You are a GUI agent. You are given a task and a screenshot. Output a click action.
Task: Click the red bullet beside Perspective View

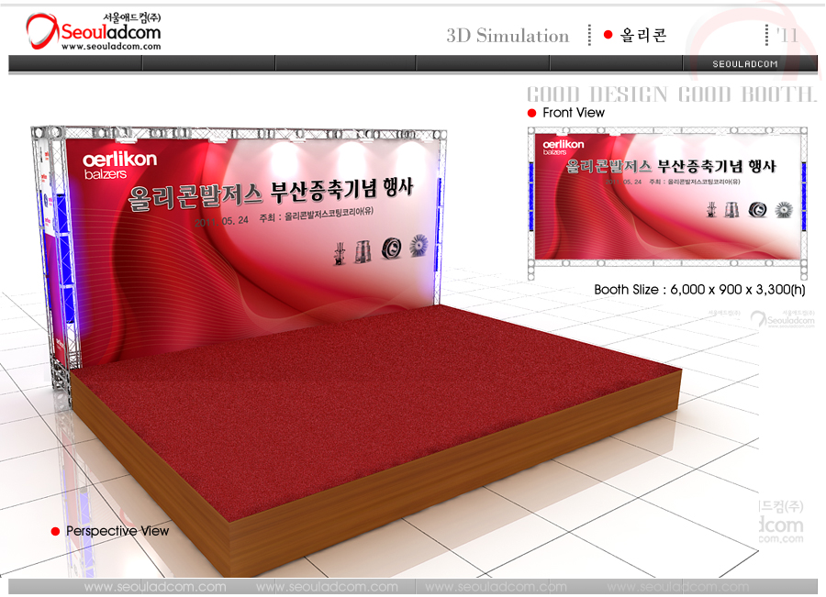[55, 532]
